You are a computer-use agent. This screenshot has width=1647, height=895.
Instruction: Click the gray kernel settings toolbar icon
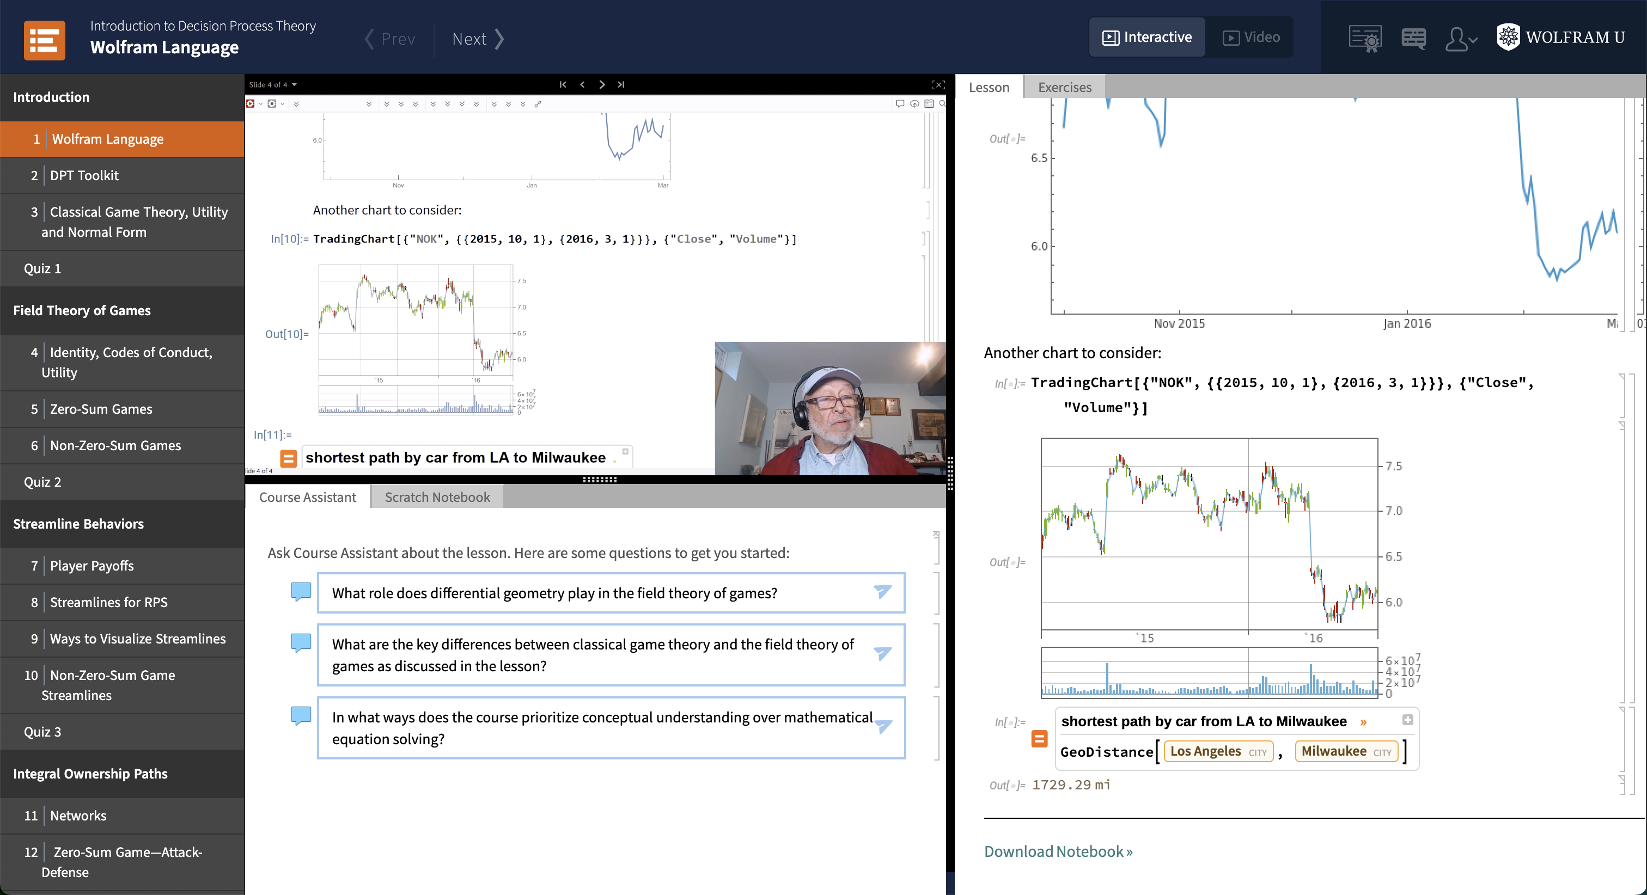tap(272, 103)
